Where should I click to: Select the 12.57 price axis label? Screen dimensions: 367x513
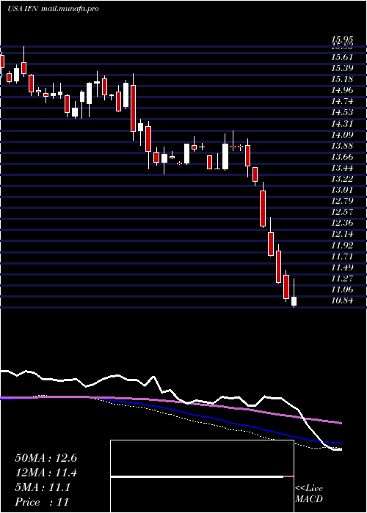tap(342, 212)
